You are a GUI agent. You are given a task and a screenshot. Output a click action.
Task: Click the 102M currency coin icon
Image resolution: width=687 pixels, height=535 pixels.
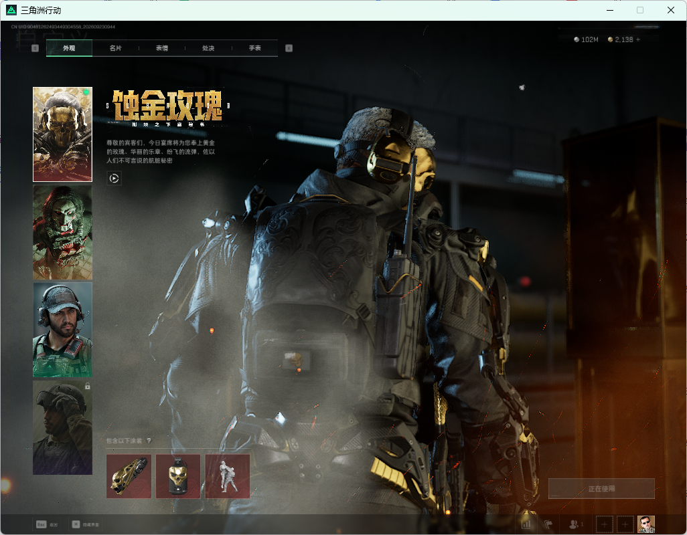click(577, 39)
